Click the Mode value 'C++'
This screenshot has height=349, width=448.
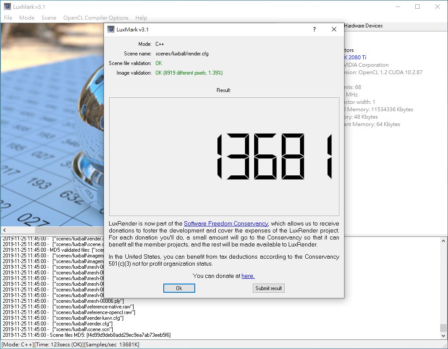point(159,44)
